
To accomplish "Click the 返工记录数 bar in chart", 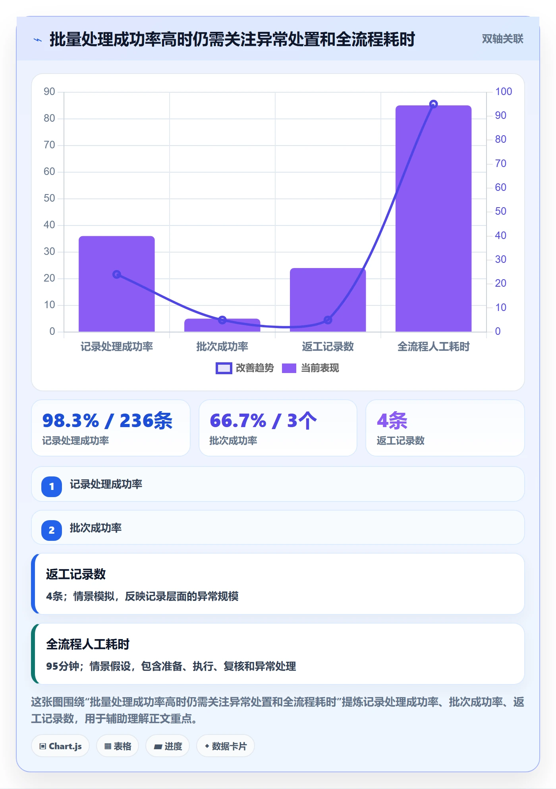I will coord(328,300).
